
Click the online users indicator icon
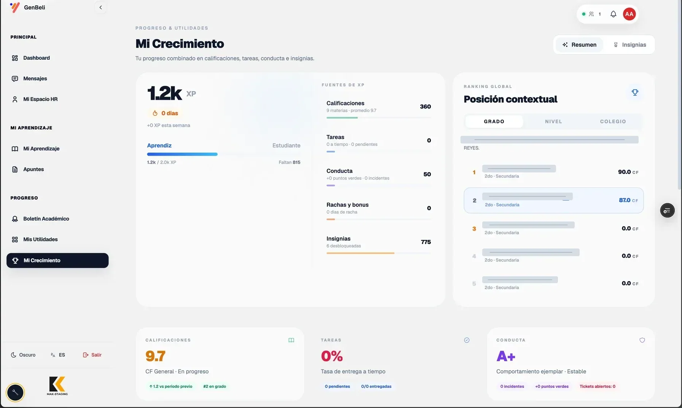click(591, 14)
